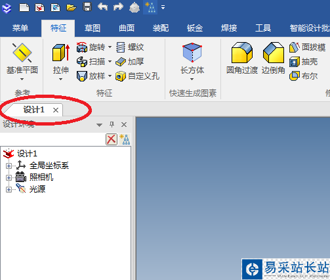Select the 自定义孔 custom hole tool
The width and height of the screenshot is (330, 280).
coord(138,76)
